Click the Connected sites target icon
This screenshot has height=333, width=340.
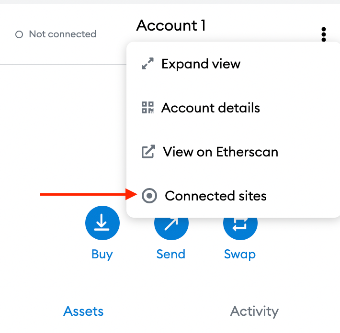pos(150,196)
